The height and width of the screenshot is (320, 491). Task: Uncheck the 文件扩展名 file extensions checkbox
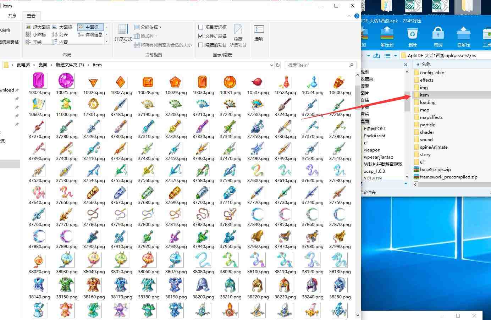coord(200,36)
